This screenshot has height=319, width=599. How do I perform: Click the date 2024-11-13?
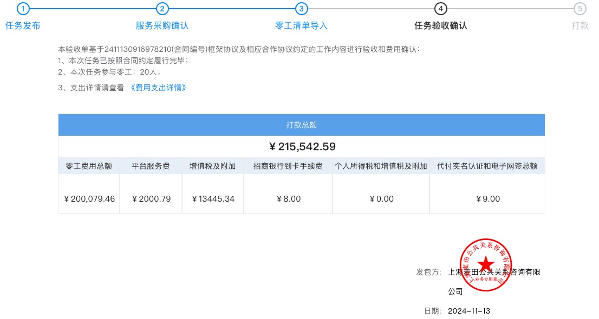point(468,311)
